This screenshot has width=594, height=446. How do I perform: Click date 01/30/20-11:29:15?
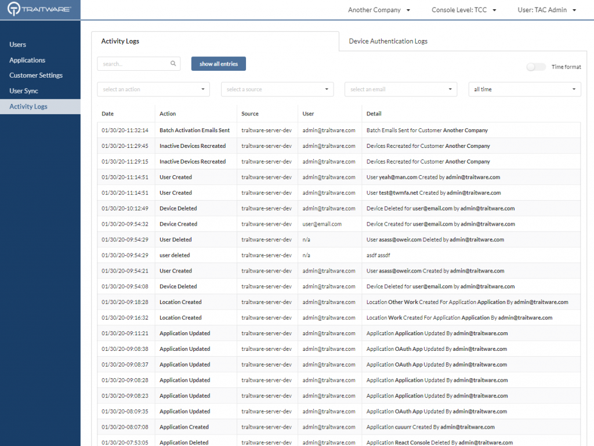[125, 161]
